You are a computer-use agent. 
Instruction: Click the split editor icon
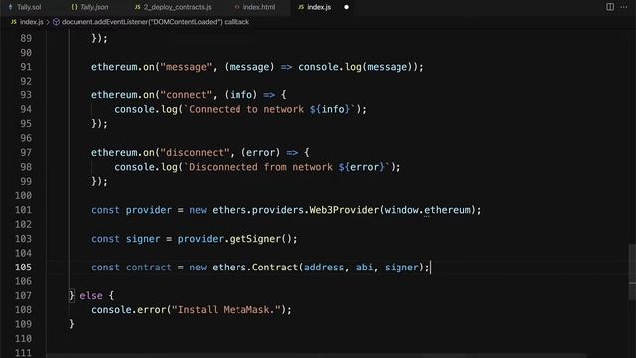(610, 7)
